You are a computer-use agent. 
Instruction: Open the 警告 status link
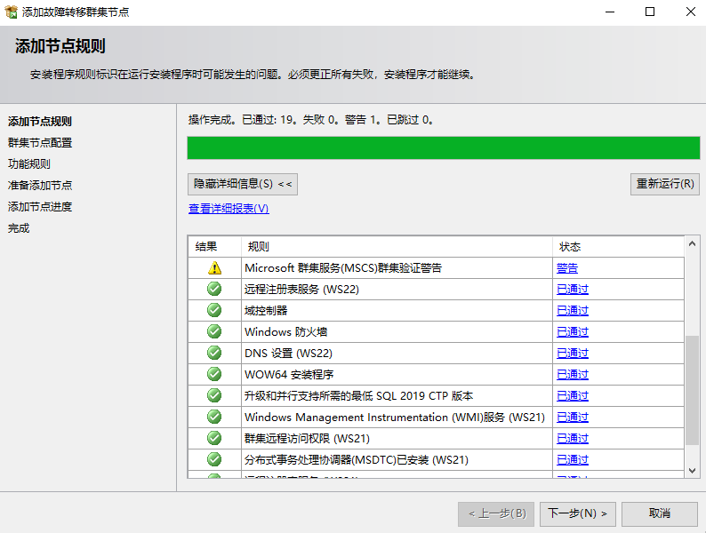567,267
